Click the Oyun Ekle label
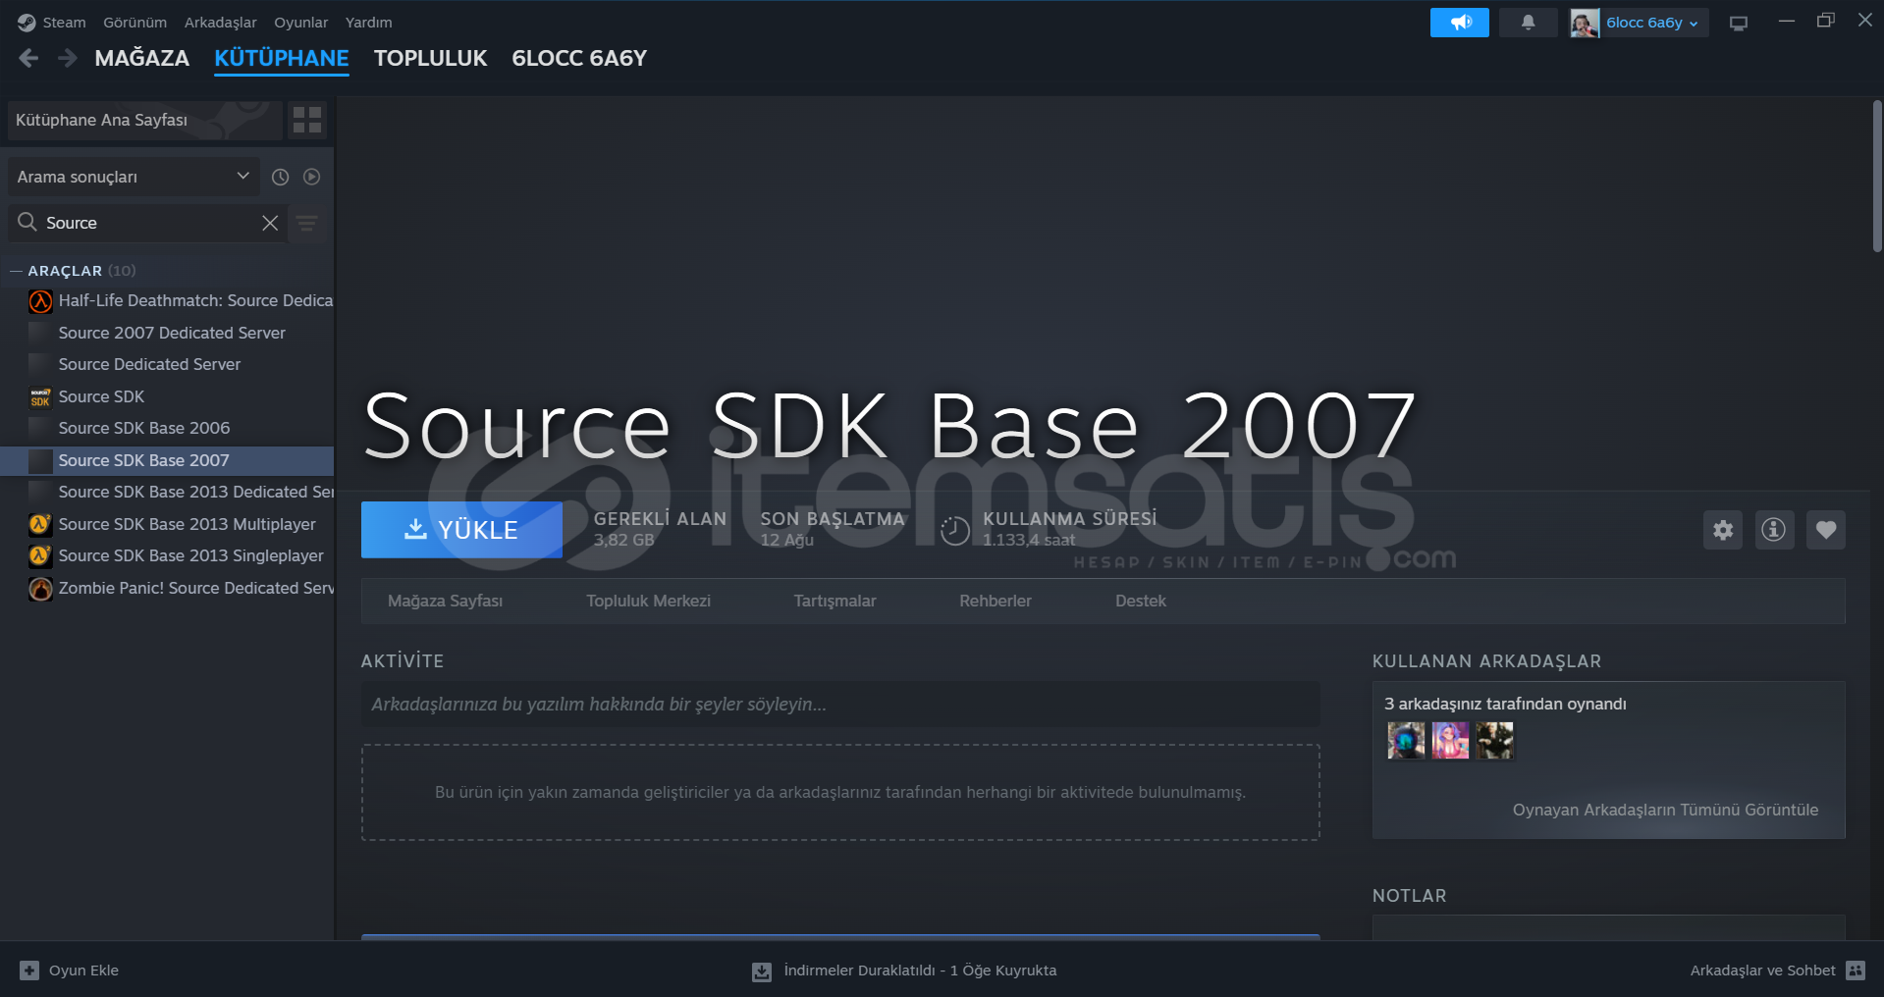The height and width of the screenshot is (997, 1884). click(83, 971)
